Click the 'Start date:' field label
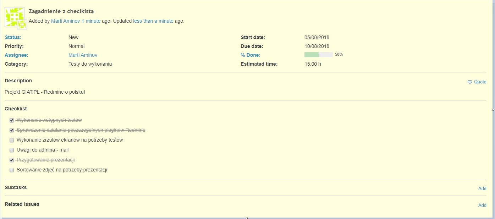The width and height of the screenshot is (495, 219). click(x=253, y=37)
